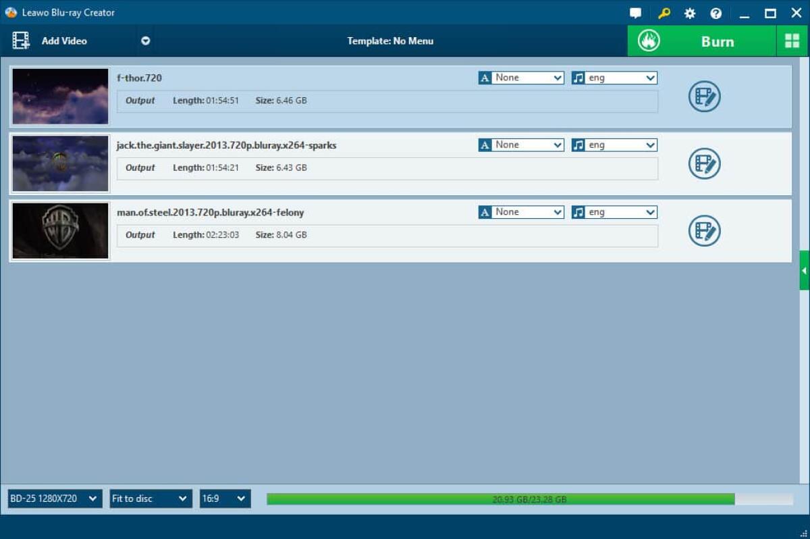Click the grid icon beside Burn button
The height and width of the screenshot is (539, 810).
(794, 41)
